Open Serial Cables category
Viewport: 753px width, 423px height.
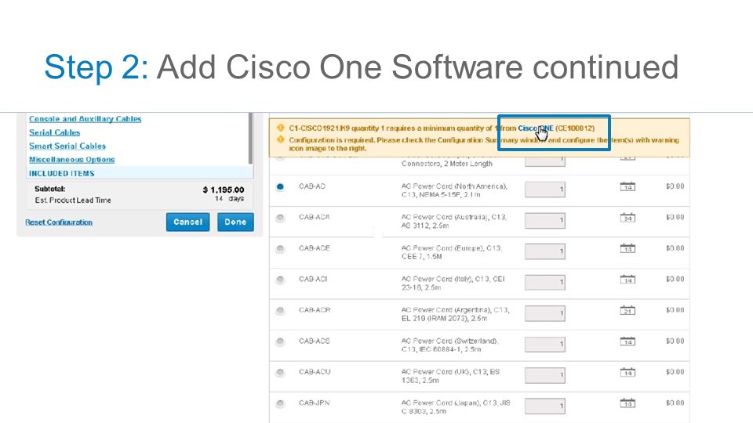tap(54, 132)
